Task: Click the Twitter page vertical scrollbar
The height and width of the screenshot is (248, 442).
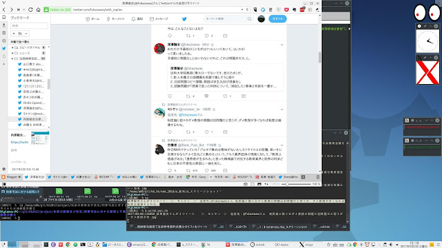Action: (320, 58)
